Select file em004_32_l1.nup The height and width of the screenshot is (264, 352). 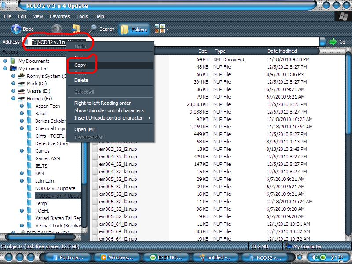click(x=118, y=164)
